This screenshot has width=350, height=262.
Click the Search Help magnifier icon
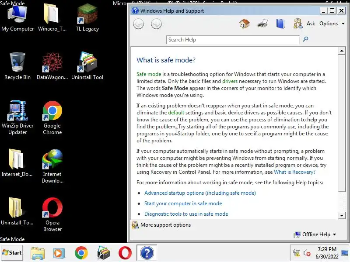pos(305,39)
